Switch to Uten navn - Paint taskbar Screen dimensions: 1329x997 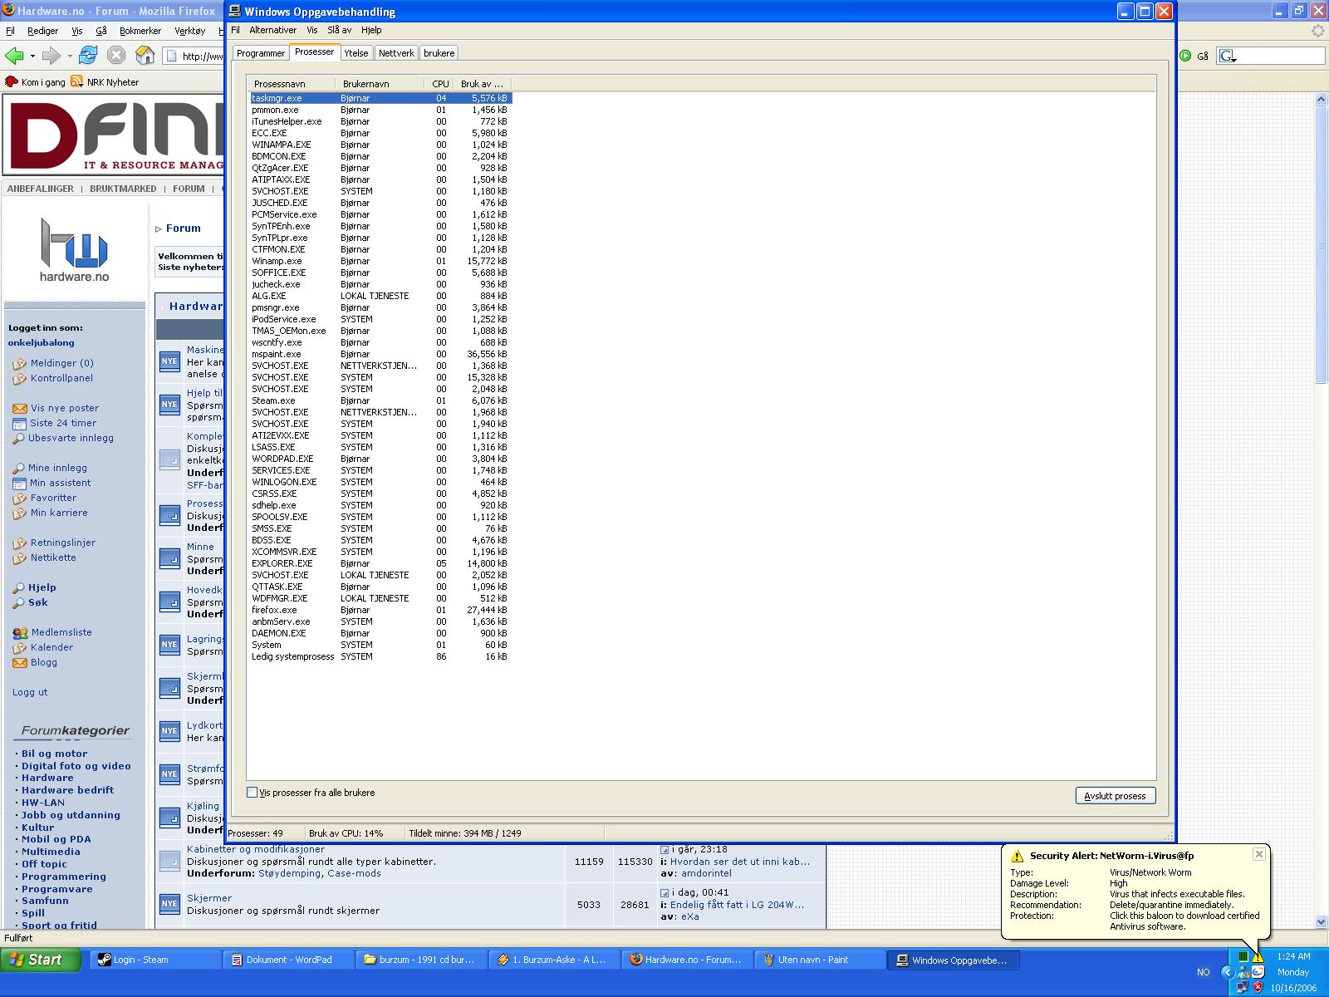(821, 960)
